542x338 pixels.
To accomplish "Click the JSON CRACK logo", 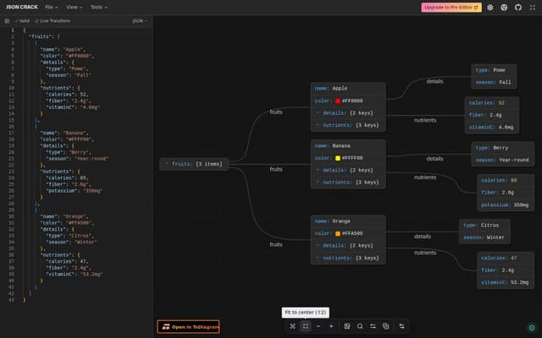I will pyautogui.click(x=21, y=7).
